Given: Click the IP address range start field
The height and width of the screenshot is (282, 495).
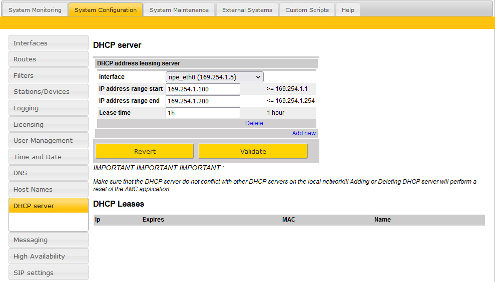Looking at the screenshot, I should [x=203, y=89].
